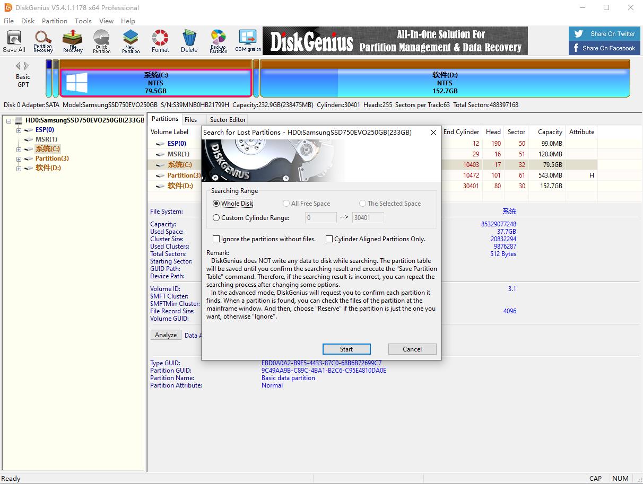643x484 pixels.
Task: Click the Save All toolbar icon
Action: [14, 41]
